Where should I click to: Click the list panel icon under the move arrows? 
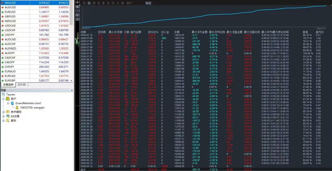point(78,7)
